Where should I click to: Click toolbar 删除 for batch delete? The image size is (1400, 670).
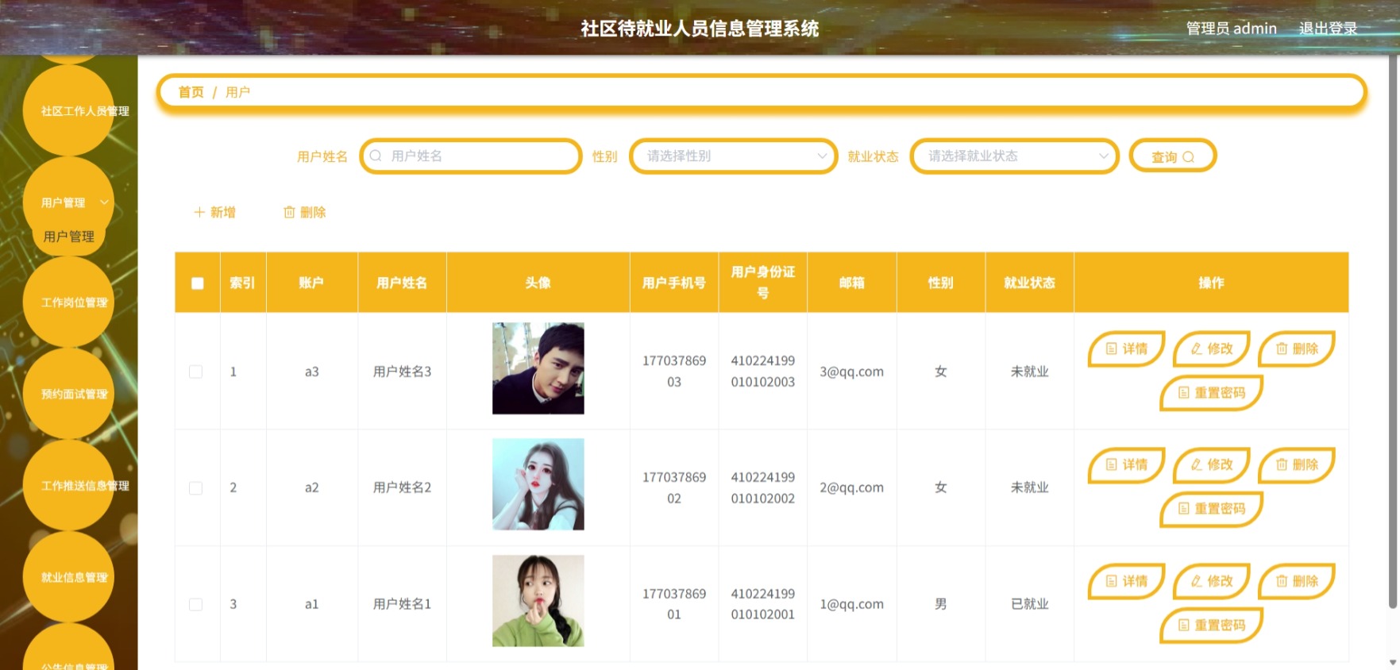pos(305,212)
